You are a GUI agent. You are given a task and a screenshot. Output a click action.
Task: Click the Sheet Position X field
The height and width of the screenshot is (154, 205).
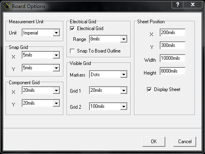coord(173,32)
